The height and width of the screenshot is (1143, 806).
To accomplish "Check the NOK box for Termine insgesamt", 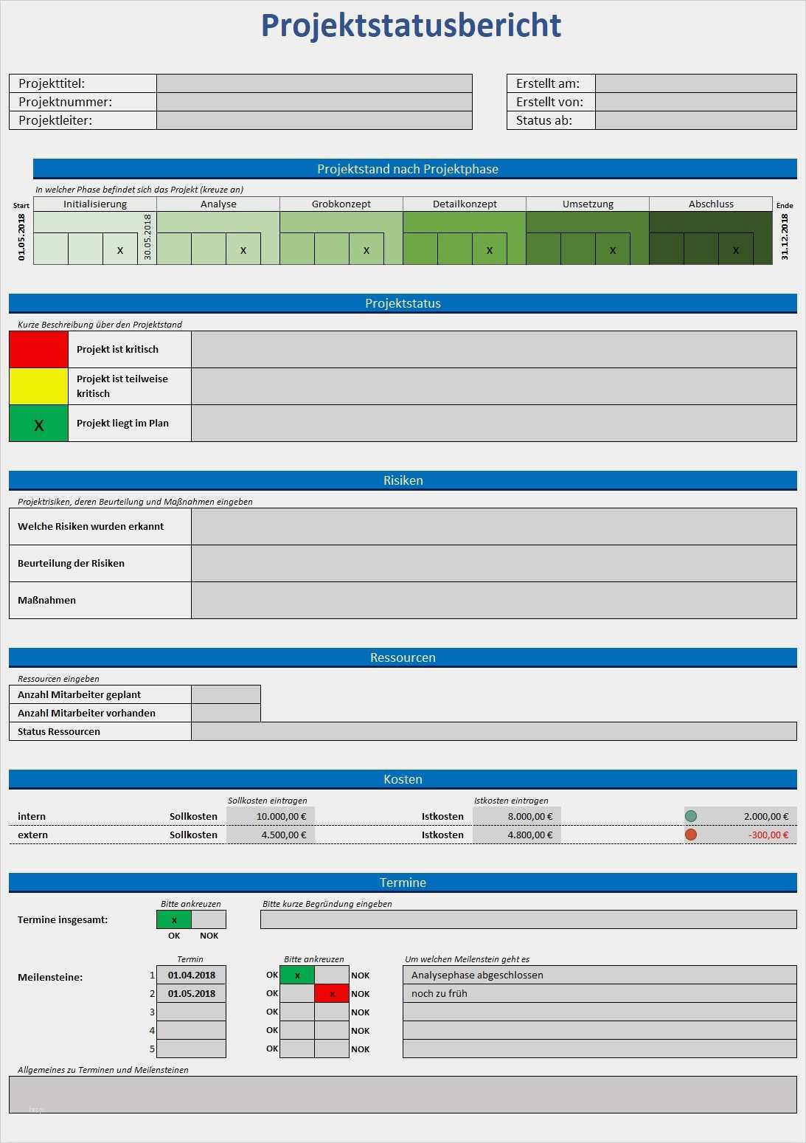I will (209, 919).
